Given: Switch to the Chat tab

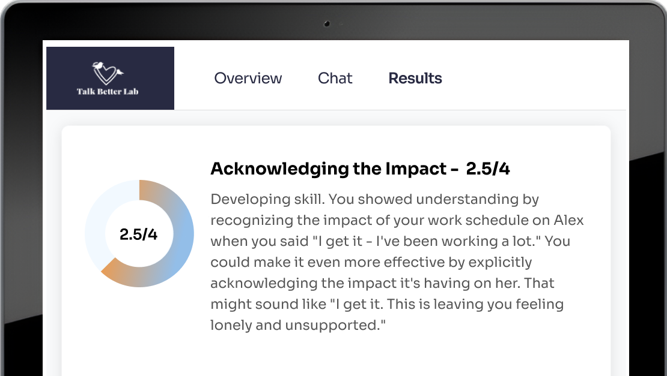Looking at the screenshot, I should [335, 78].
